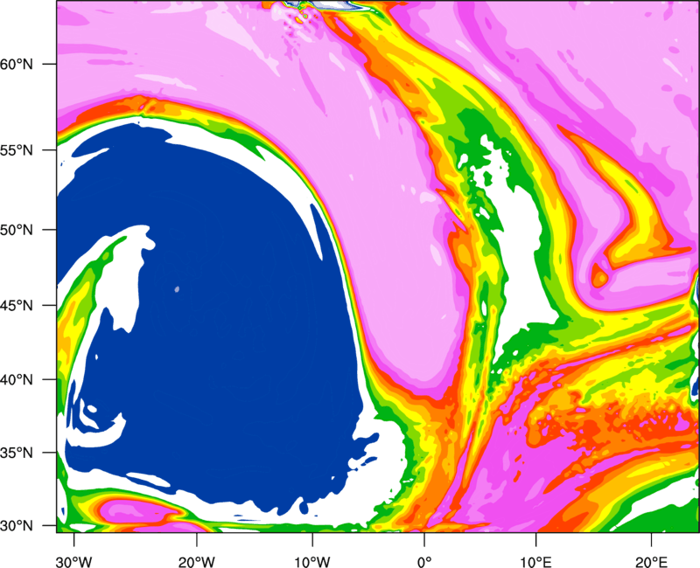Click the 50°N latitude label
700x568 pixels.
point(17,231)
